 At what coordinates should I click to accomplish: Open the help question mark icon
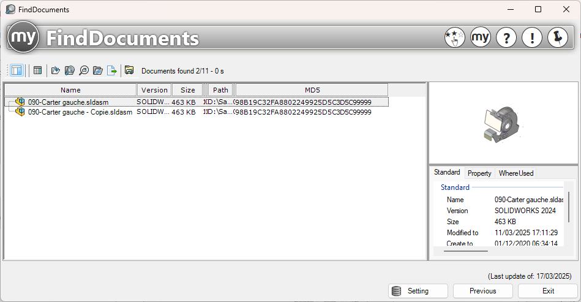coord(506,38)
